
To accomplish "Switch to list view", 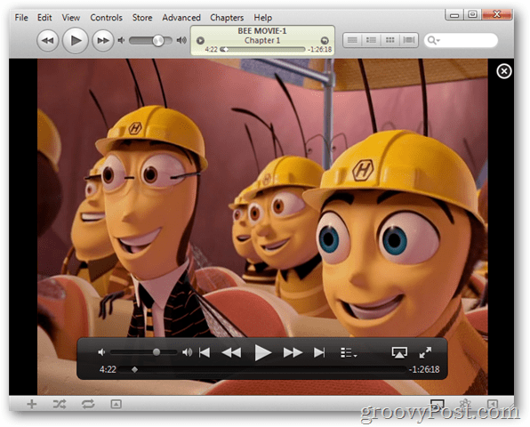I will pos(352,40).
